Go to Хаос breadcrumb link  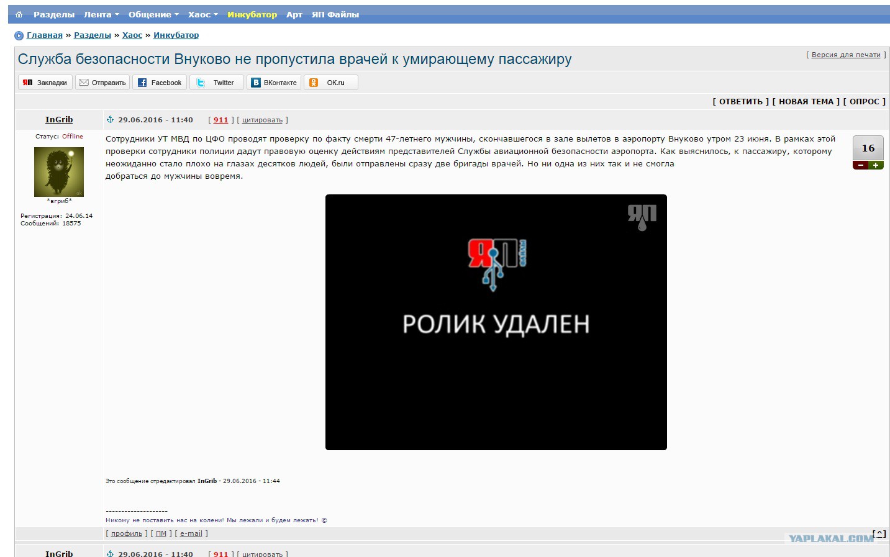tap(132, 35)
